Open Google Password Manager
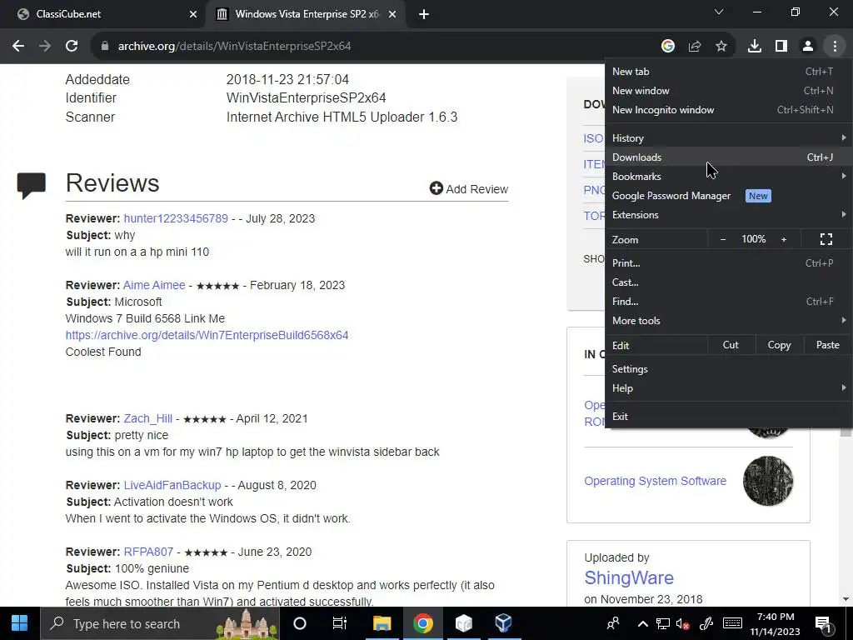Viewport: 853px width, 640px height. tap(728, 196)
